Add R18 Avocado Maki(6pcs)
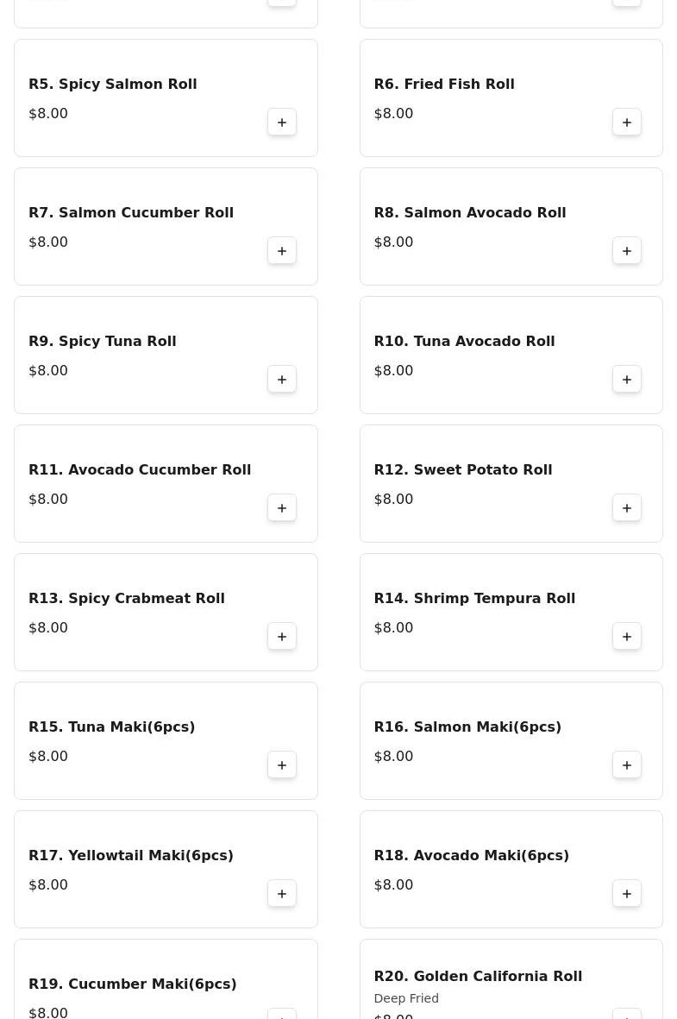677x1019 pixels. coord(627,894)
